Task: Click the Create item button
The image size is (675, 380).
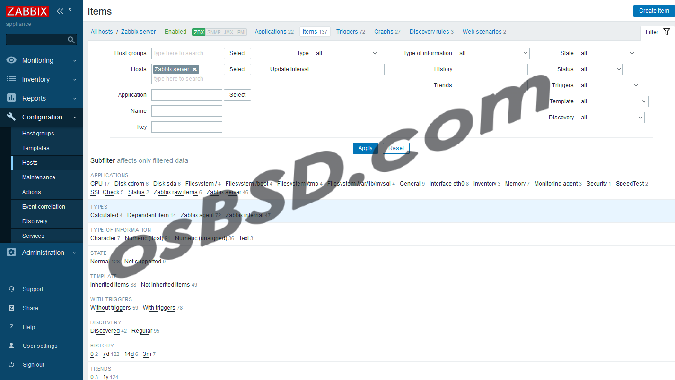Action: point(654,11)
